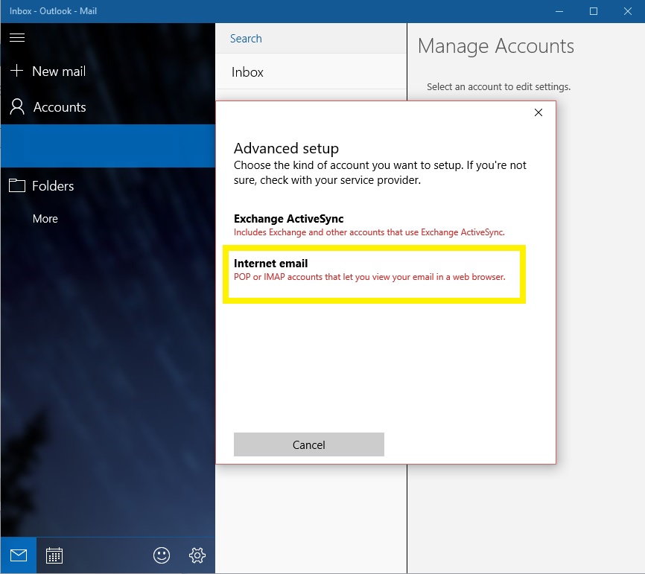The image size is (645, 574).
Task: Close the Advanced setup dialog
Action: tap(538, 112)
